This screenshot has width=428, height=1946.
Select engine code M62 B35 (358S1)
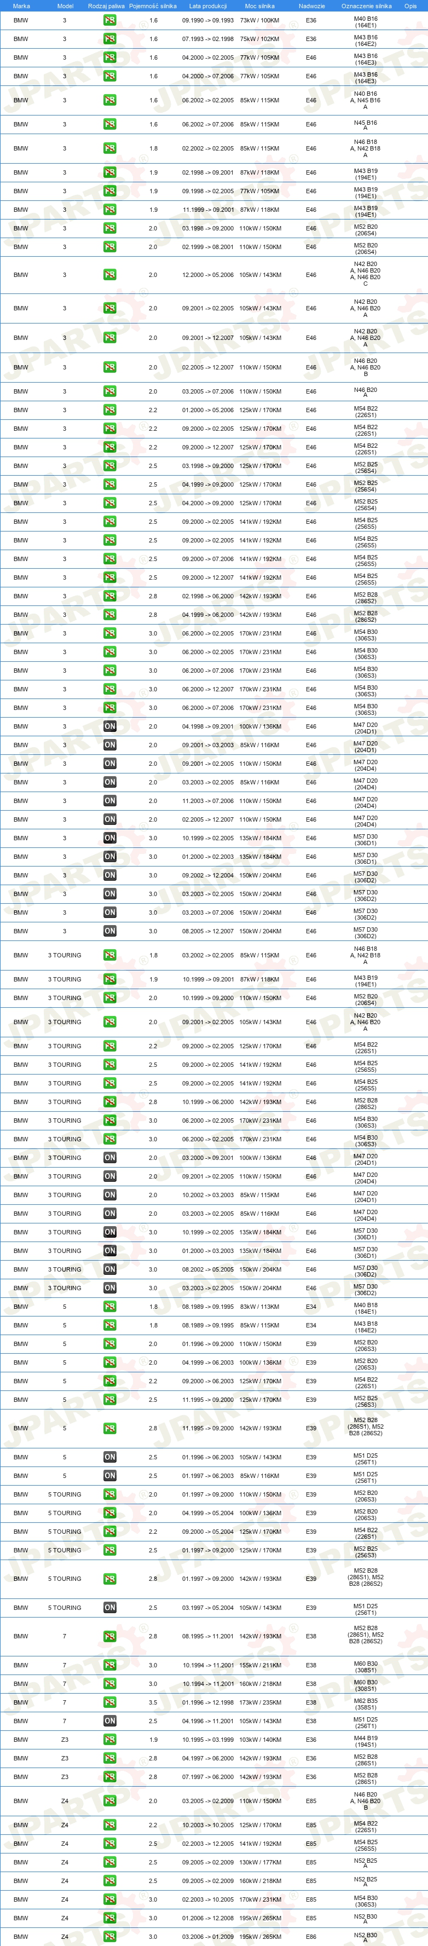366,1704
